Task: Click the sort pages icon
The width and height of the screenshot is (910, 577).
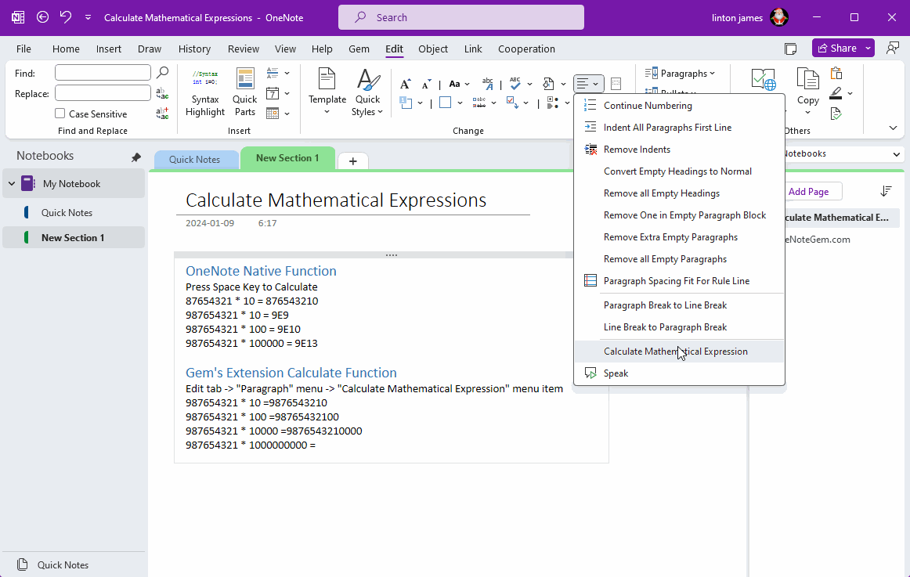Action: 886,191
